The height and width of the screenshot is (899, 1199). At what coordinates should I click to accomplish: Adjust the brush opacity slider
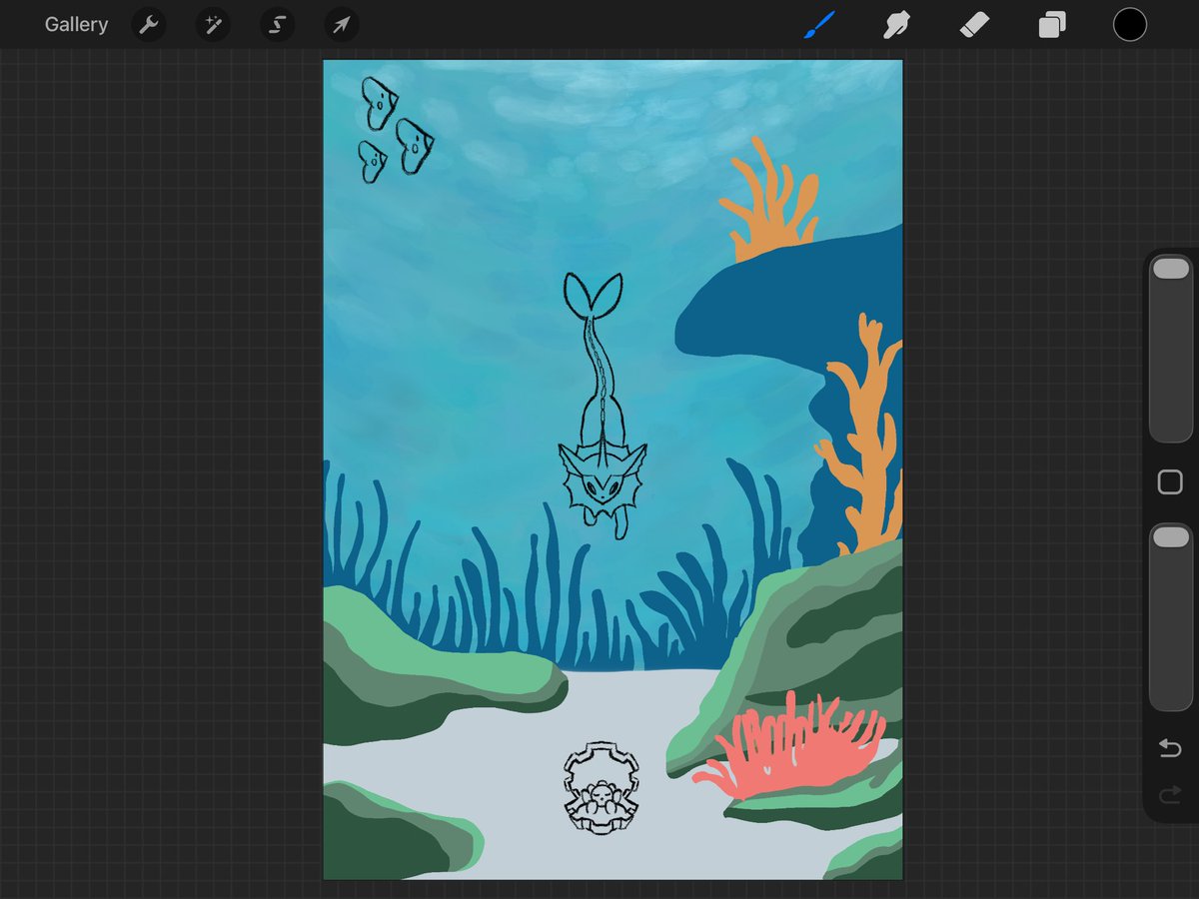coord(1171,616)
